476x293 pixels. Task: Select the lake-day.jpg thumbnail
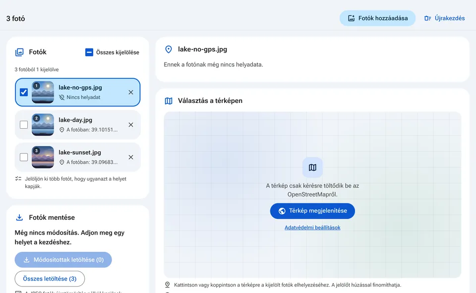coord(43,125)
